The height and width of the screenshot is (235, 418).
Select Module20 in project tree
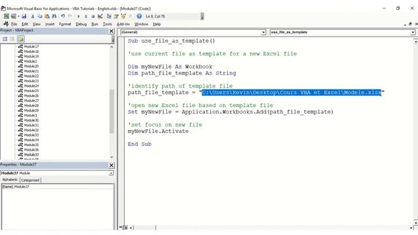pyautogui.click(x=28, y=67)
